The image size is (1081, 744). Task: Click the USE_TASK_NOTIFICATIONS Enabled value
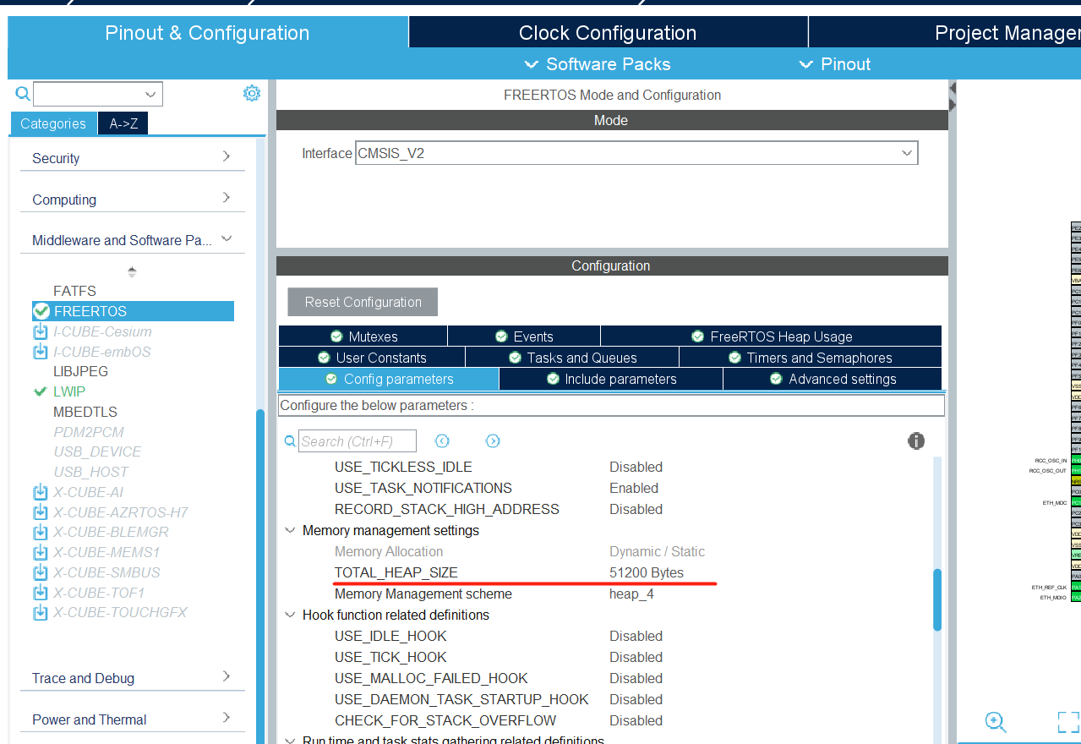(634, 488)
